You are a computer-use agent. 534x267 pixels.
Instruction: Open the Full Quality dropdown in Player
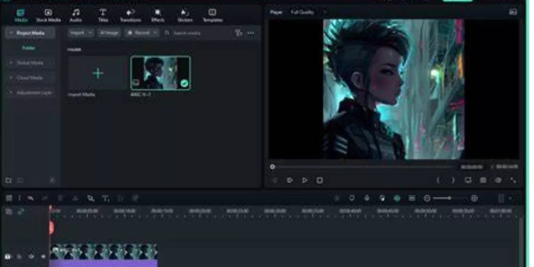(308, 12)
